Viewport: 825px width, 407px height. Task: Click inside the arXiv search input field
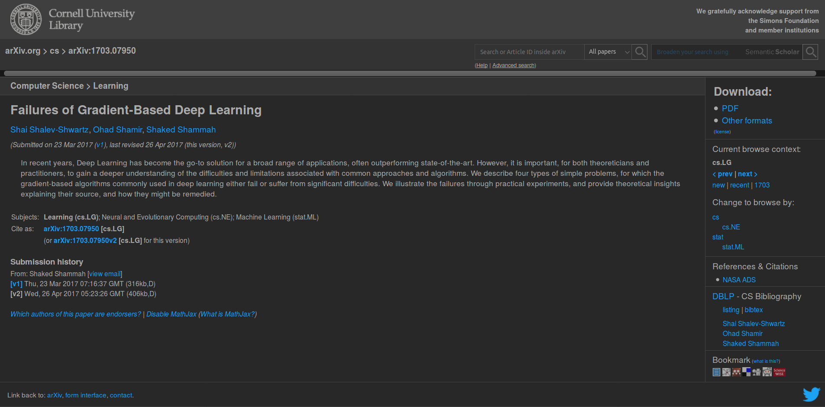[528, 52]
